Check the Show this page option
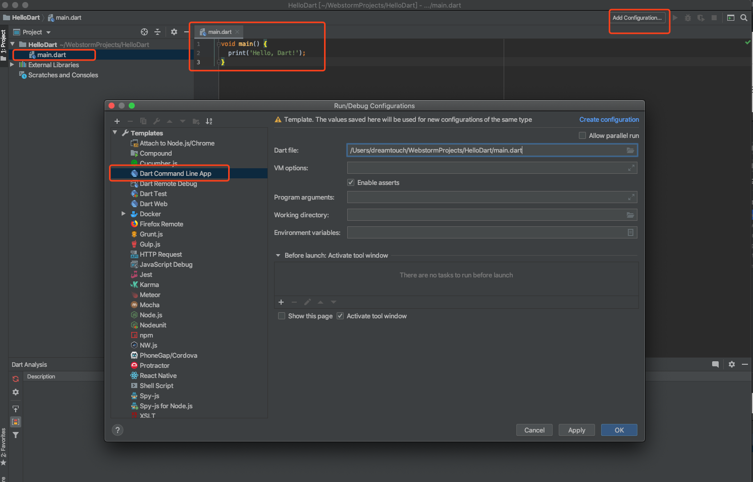The width and height of the screenshot is (753, 482). click(x=282, y=316)
